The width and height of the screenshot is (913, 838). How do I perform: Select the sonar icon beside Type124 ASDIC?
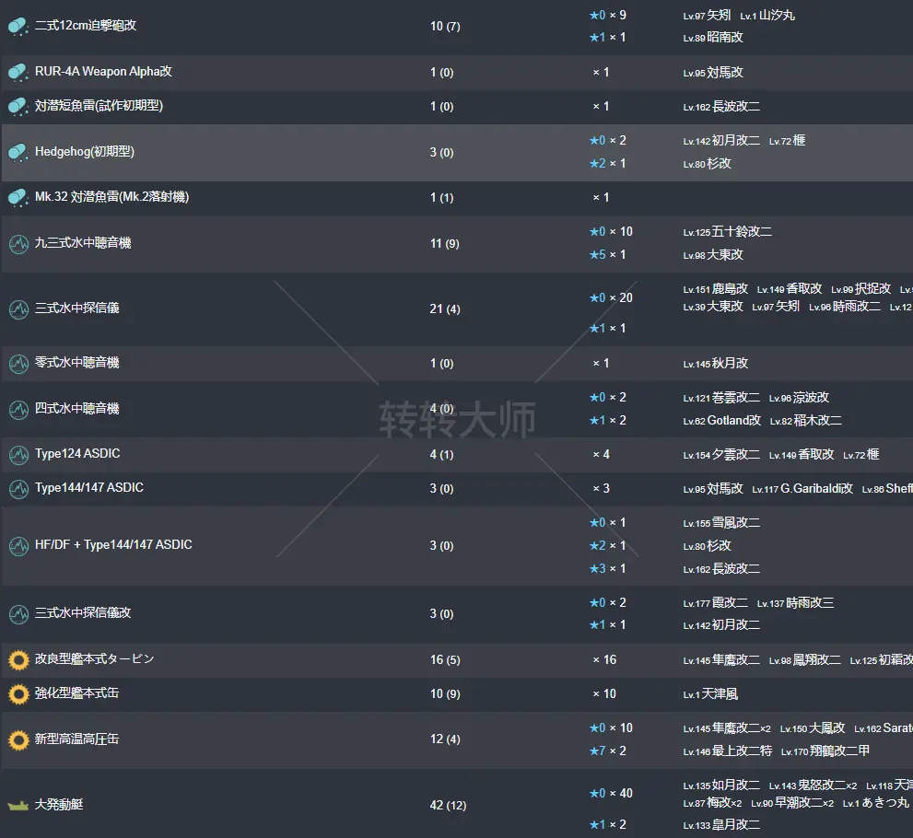pyautogui.click(x=18, y=454)
